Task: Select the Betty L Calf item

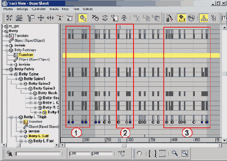Action: (x=39, y=136)
